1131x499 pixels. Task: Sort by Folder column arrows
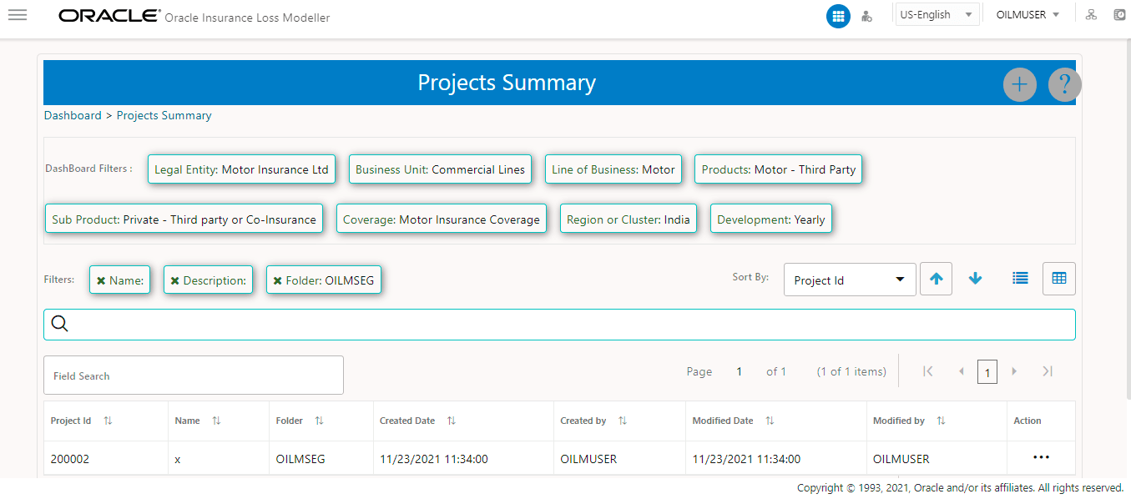tap(319, 421)
